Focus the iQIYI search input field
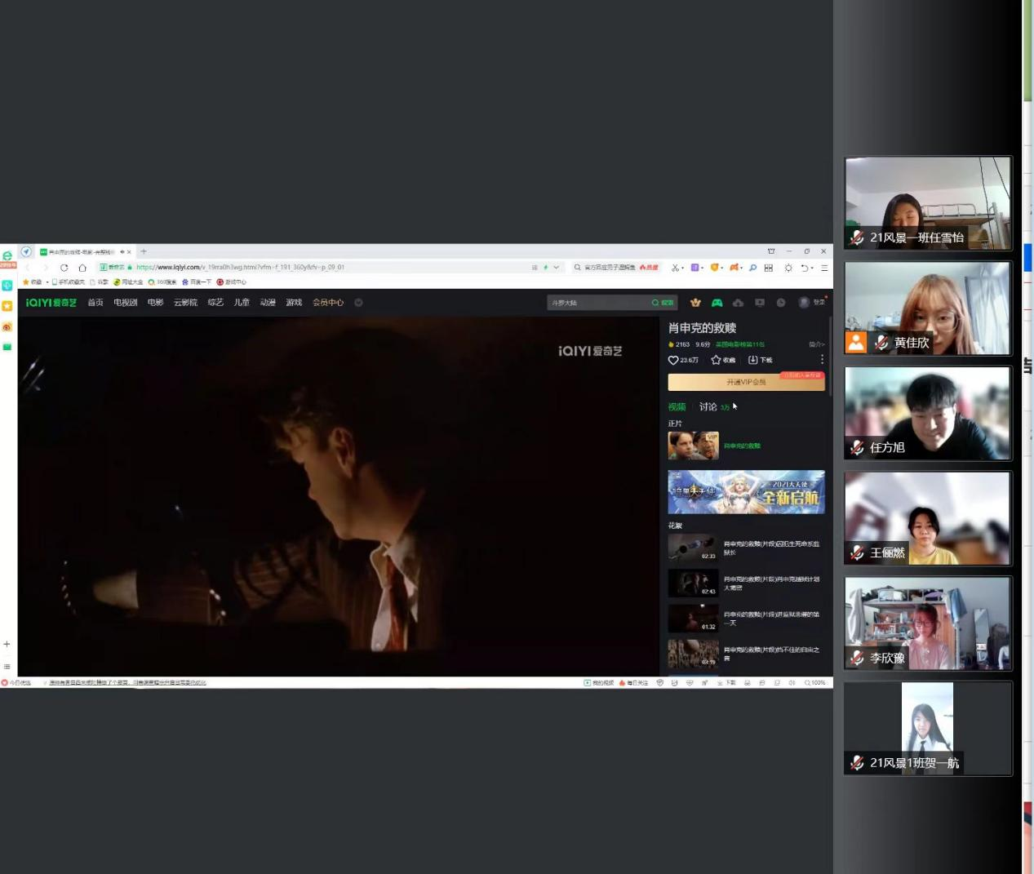 (598, 303)
